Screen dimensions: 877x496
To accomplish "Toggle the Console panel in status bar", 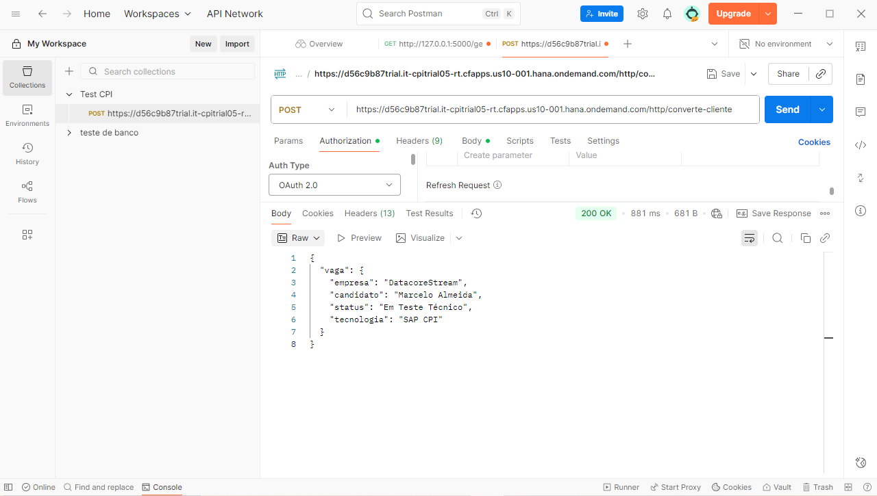I will tap(162, 487).
